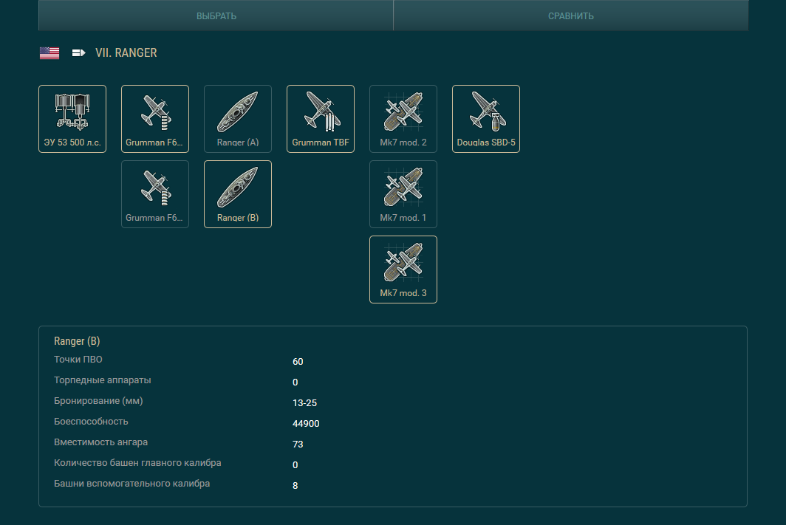The width and height of the screenshot is (786, 525).
Task: Click the armor value 13-25
Action: tap(305, 402)
